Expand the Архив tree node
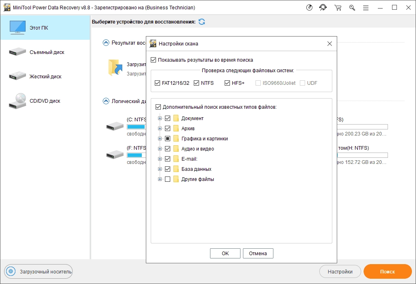Screen dimensions: 416x284 pos(160,129)
